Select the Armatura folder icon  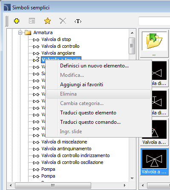tap(28, 32)
